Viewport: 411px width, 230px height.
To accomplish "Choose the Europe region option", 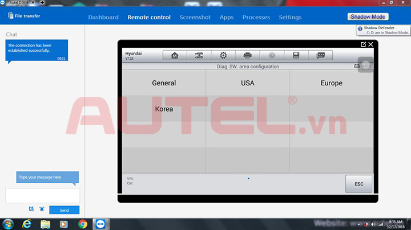I will click(x=332, y=83).
